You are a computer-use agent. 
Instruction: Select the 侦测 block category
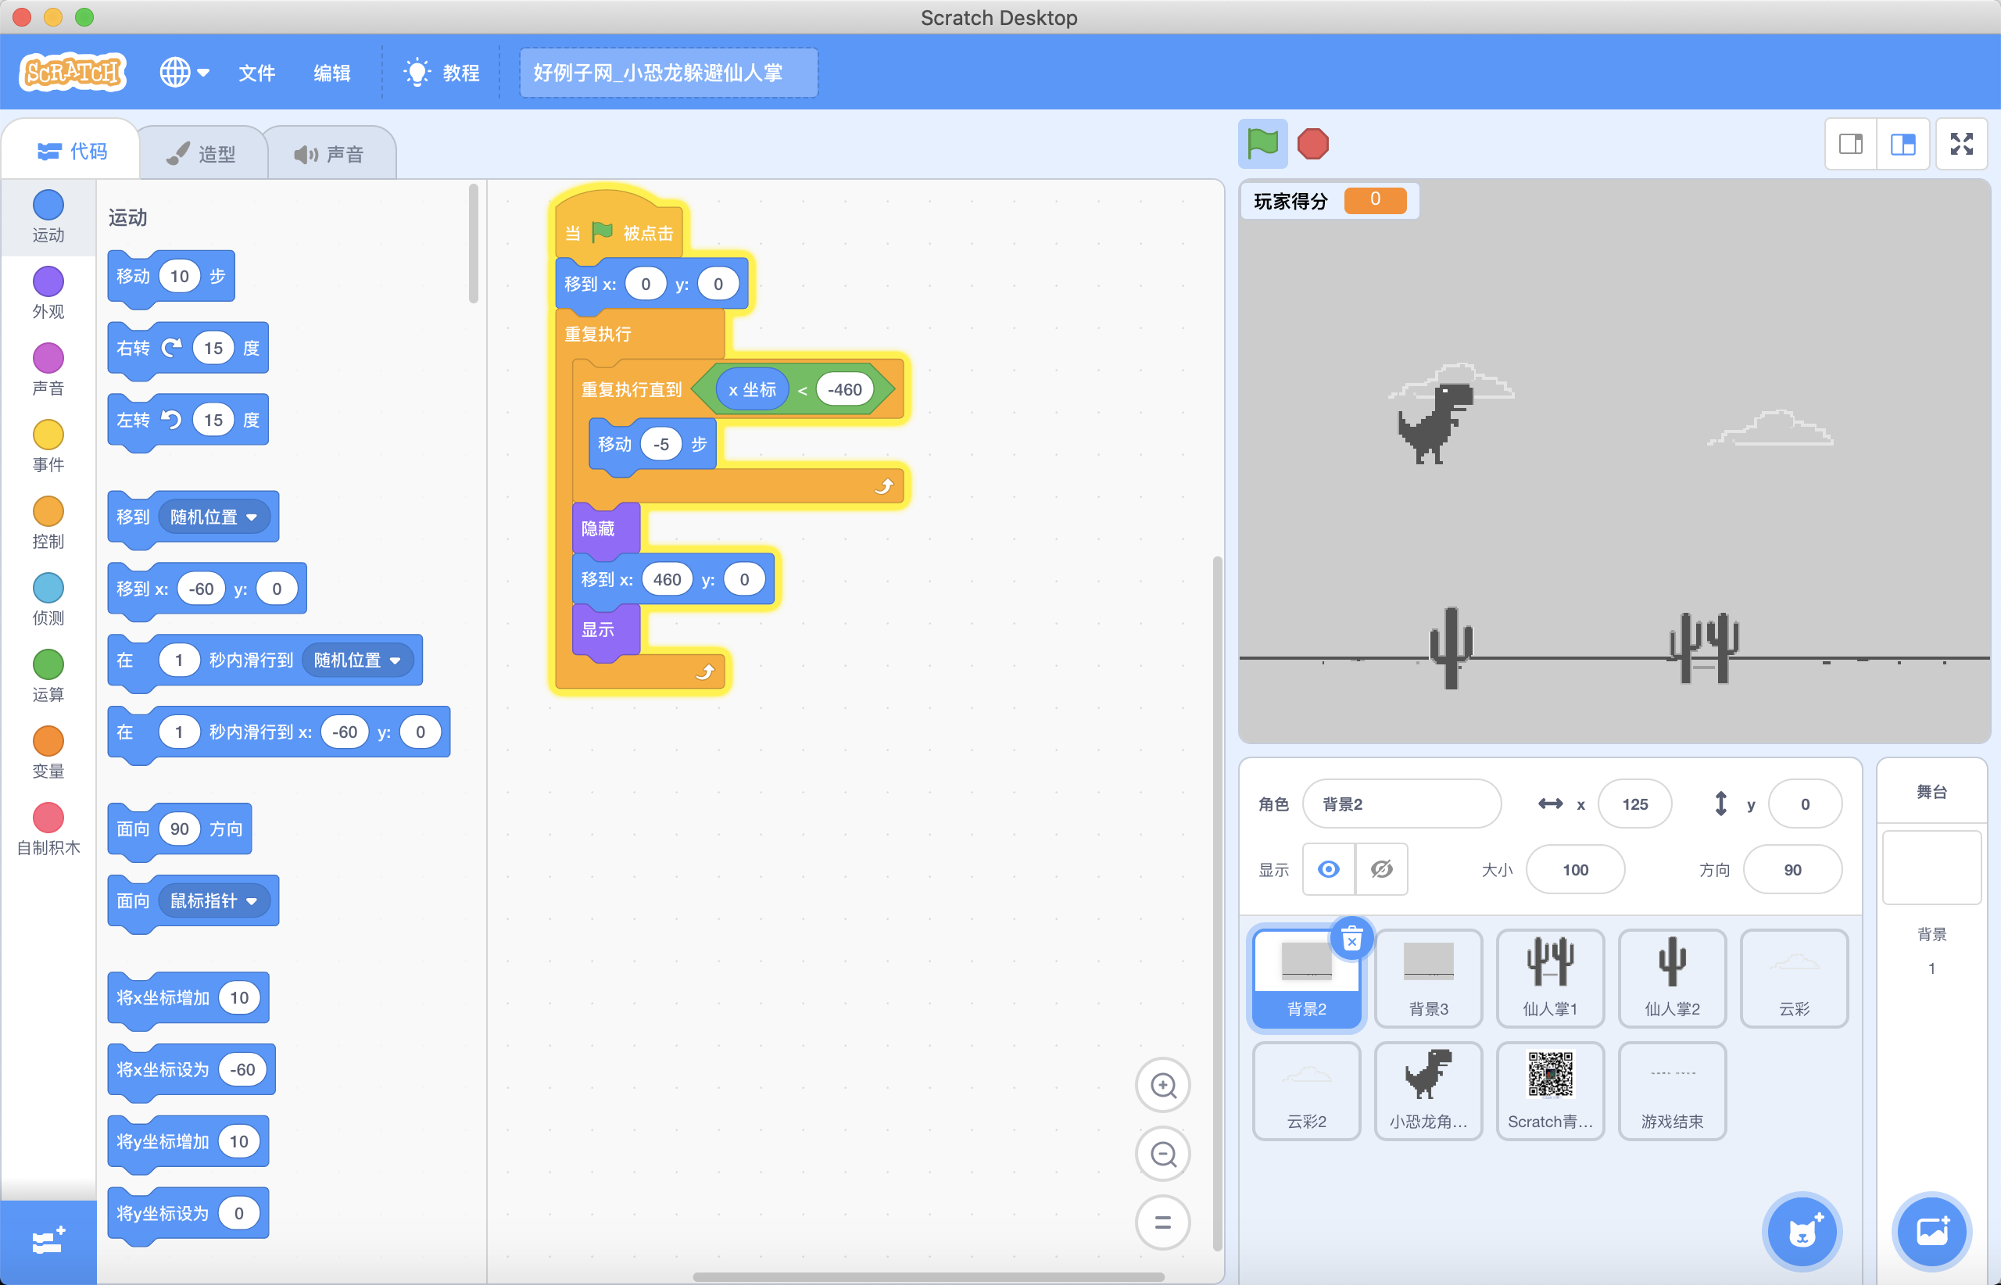pyautogui.click(x=48, y=600)
